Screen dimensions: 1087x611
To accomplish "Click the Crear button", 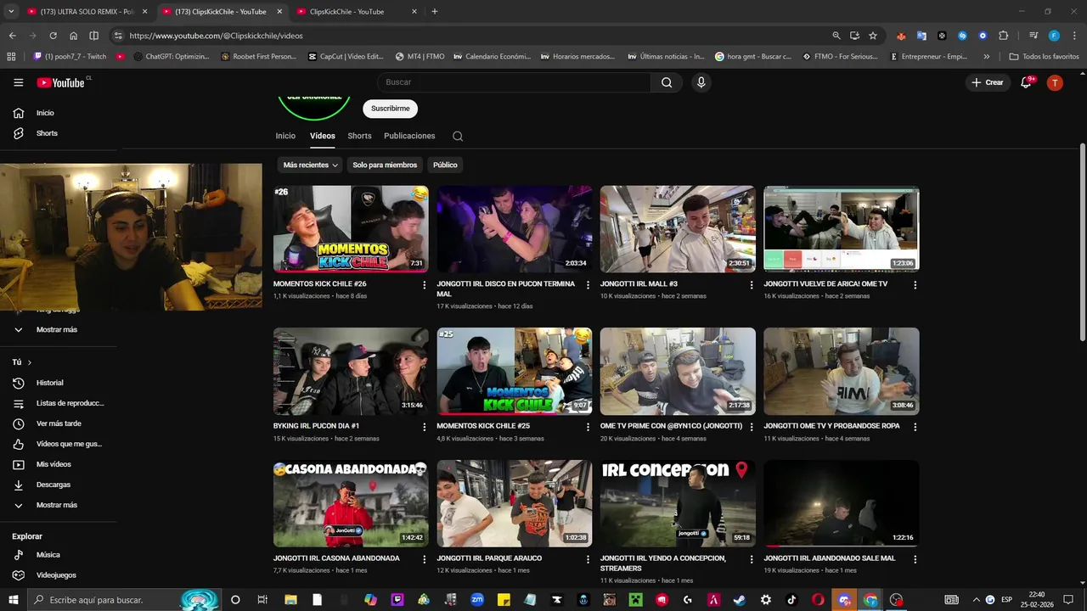I will [x=988, y=82].
